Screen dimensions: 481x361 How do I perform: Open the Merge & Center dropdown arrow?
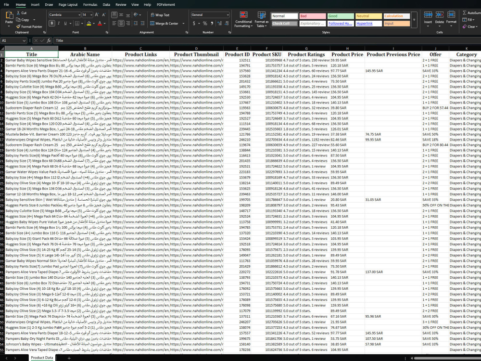(183, 23)
